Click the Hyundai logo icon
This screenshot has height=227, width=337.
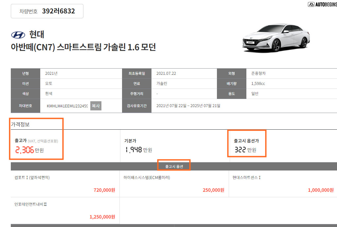tap(18, 35)
